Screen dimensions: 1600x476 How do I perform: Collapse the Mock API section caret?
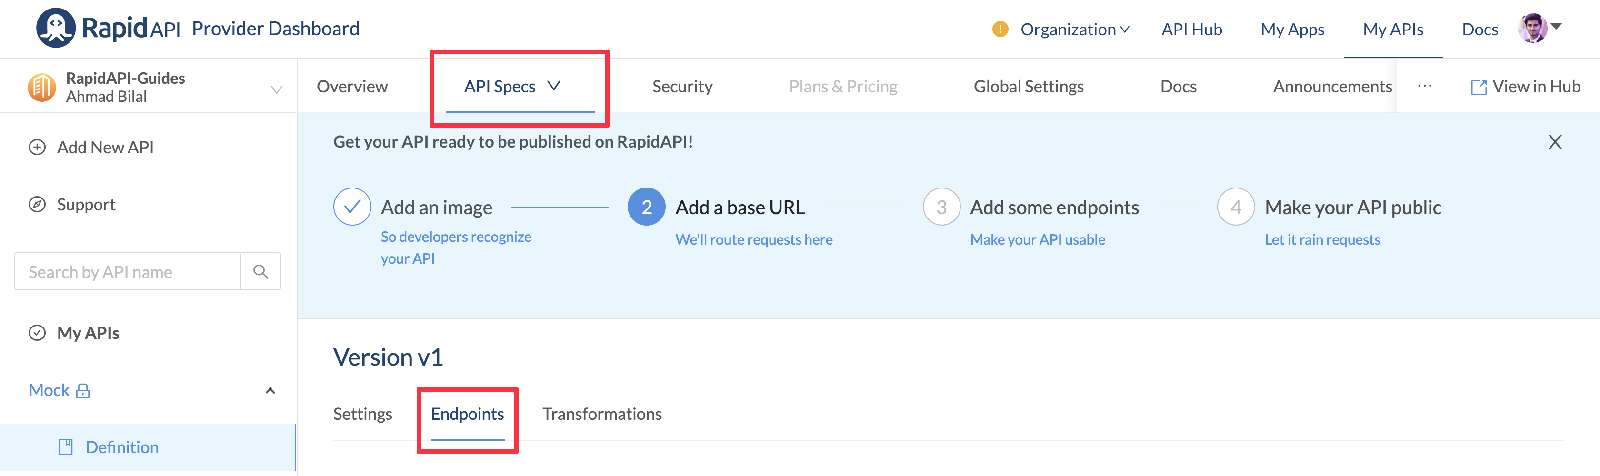pyautogui.click(x=270, y=390)
